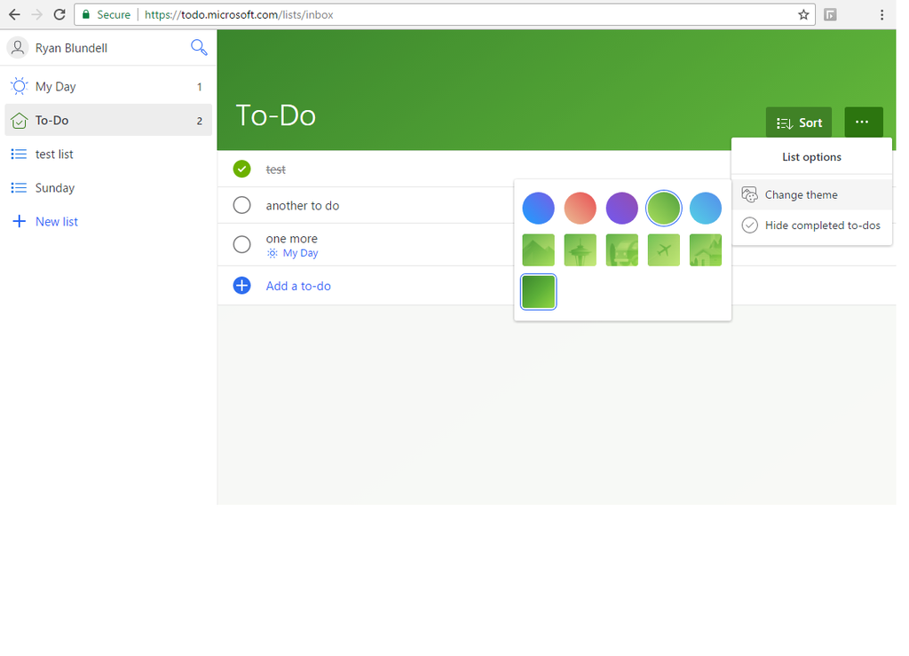Mark 'another to do' as complete
The height and width of the screenshot is (656, 909).
coord(241,204)
